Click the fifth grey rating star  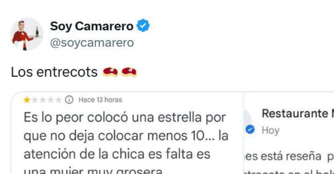pyautogui.click(x=58, y=100)
